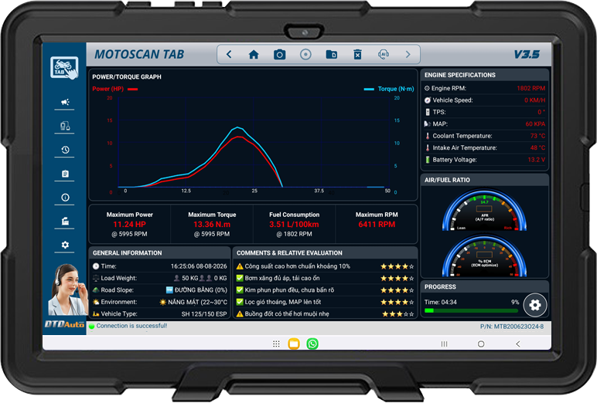
Task: Open the round gear button in Progress panel
Action: [x=535, y=305]
